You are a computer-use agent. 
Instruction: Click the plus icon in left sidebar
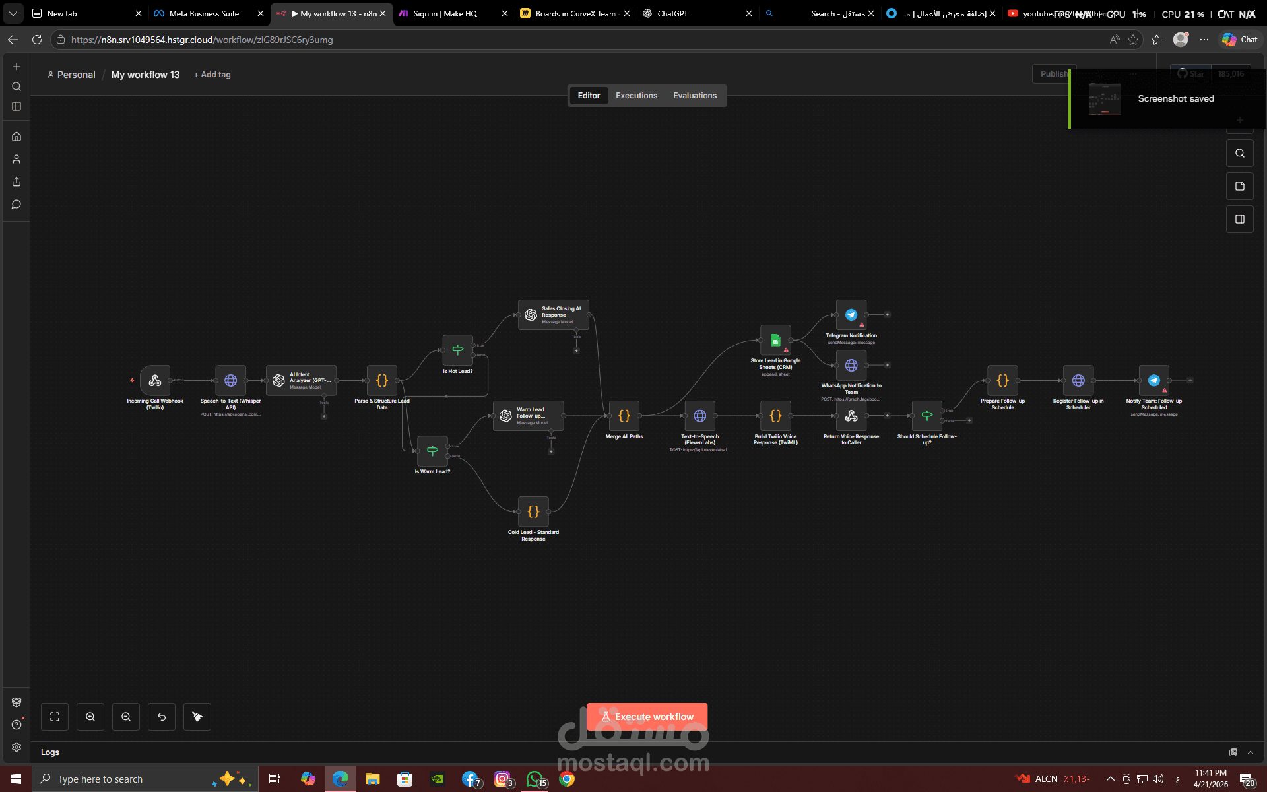coord(16,67)
